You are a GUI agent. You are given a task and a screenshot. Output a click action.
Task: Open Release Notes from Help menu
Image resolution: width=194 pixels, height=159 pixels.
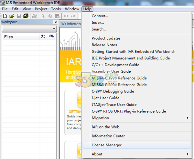pos(104,45)
